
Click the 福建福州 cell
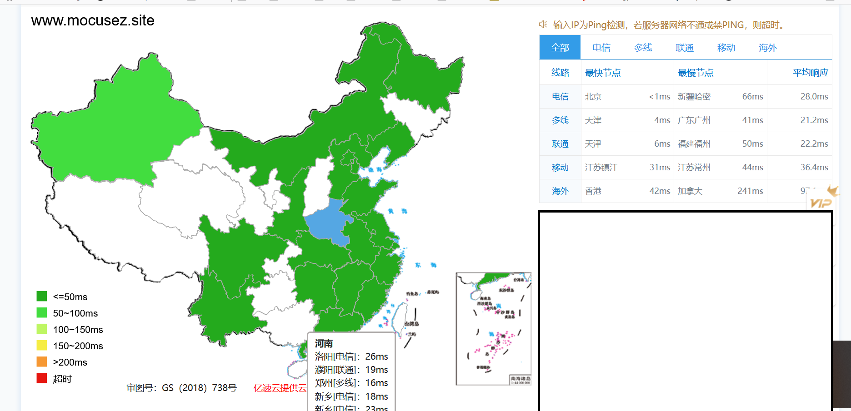pos(694,144)
